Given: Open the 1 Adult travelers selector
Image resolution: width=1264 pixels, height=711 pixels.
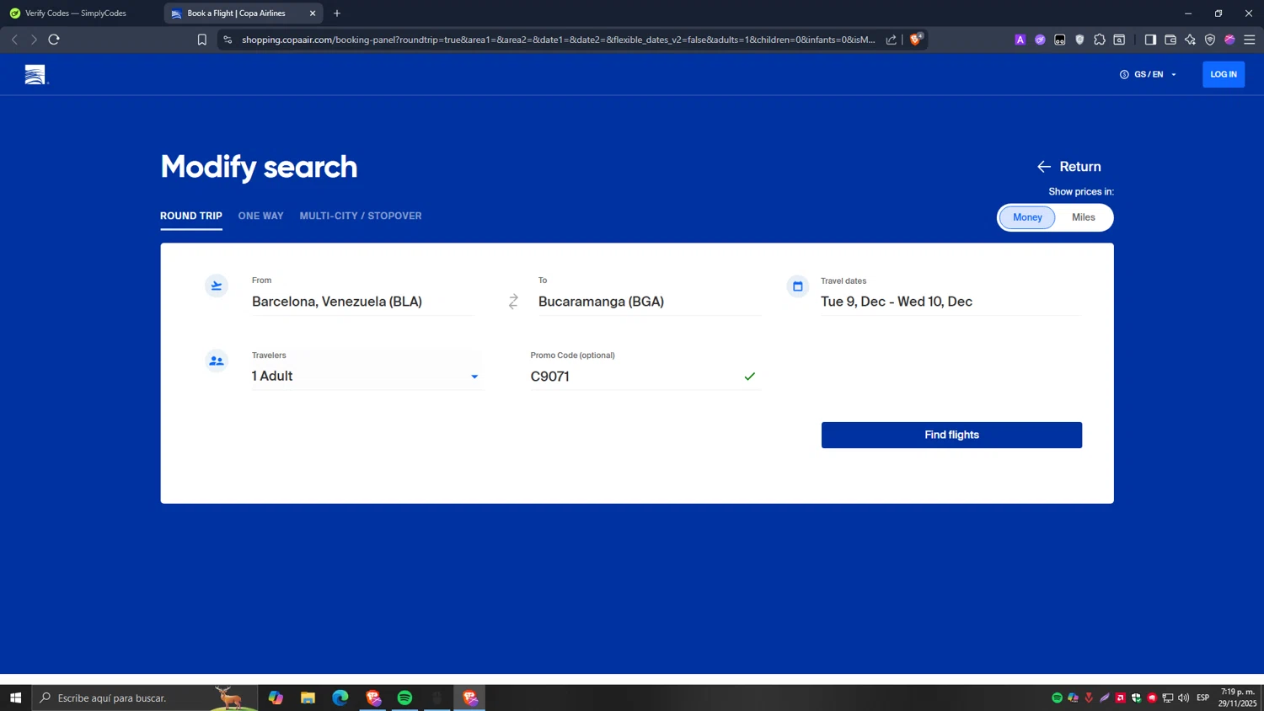Looking at the screenshot, I should tap(366, 377).
